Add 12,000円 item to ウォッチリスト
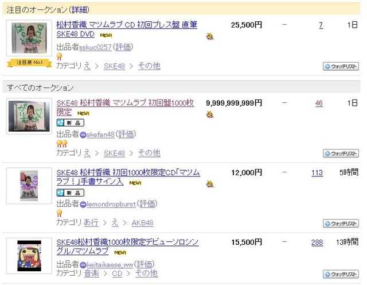Image resolution: width=367 pixels, height=285 pixels. click(341, 224)
